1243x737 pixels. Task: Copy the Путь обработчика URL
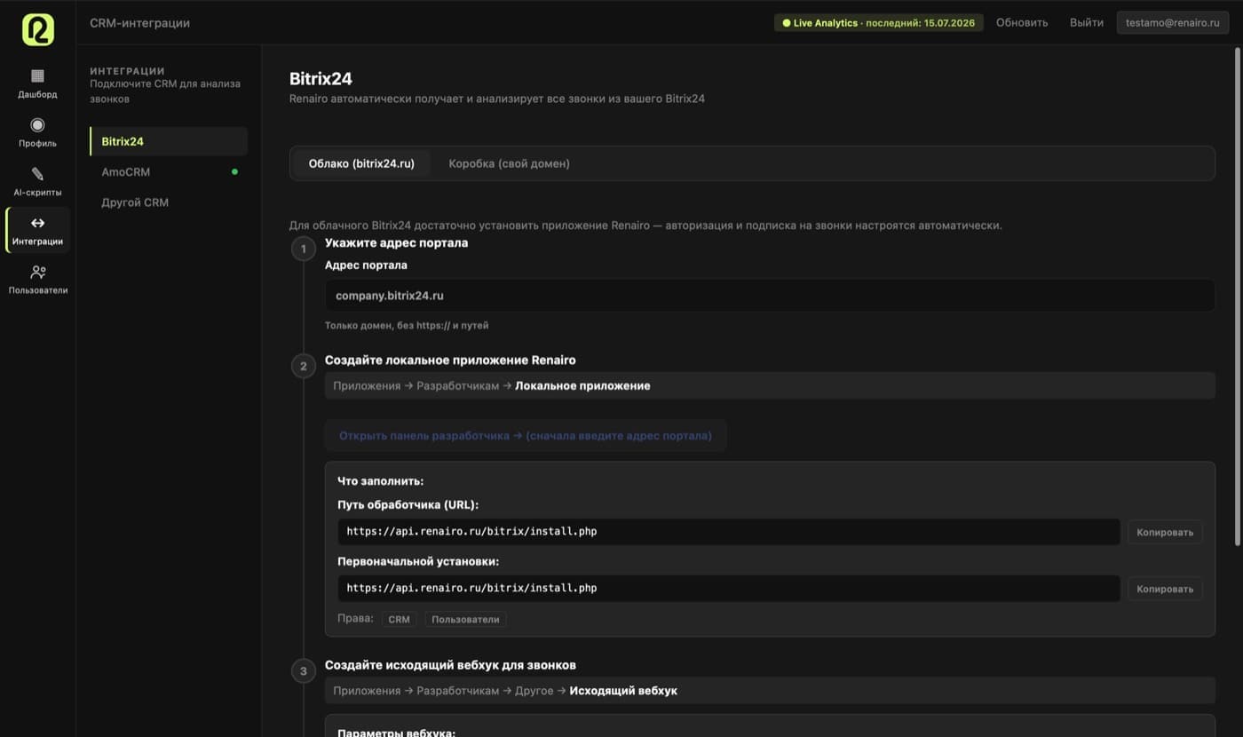click(x=1165, y=532)
